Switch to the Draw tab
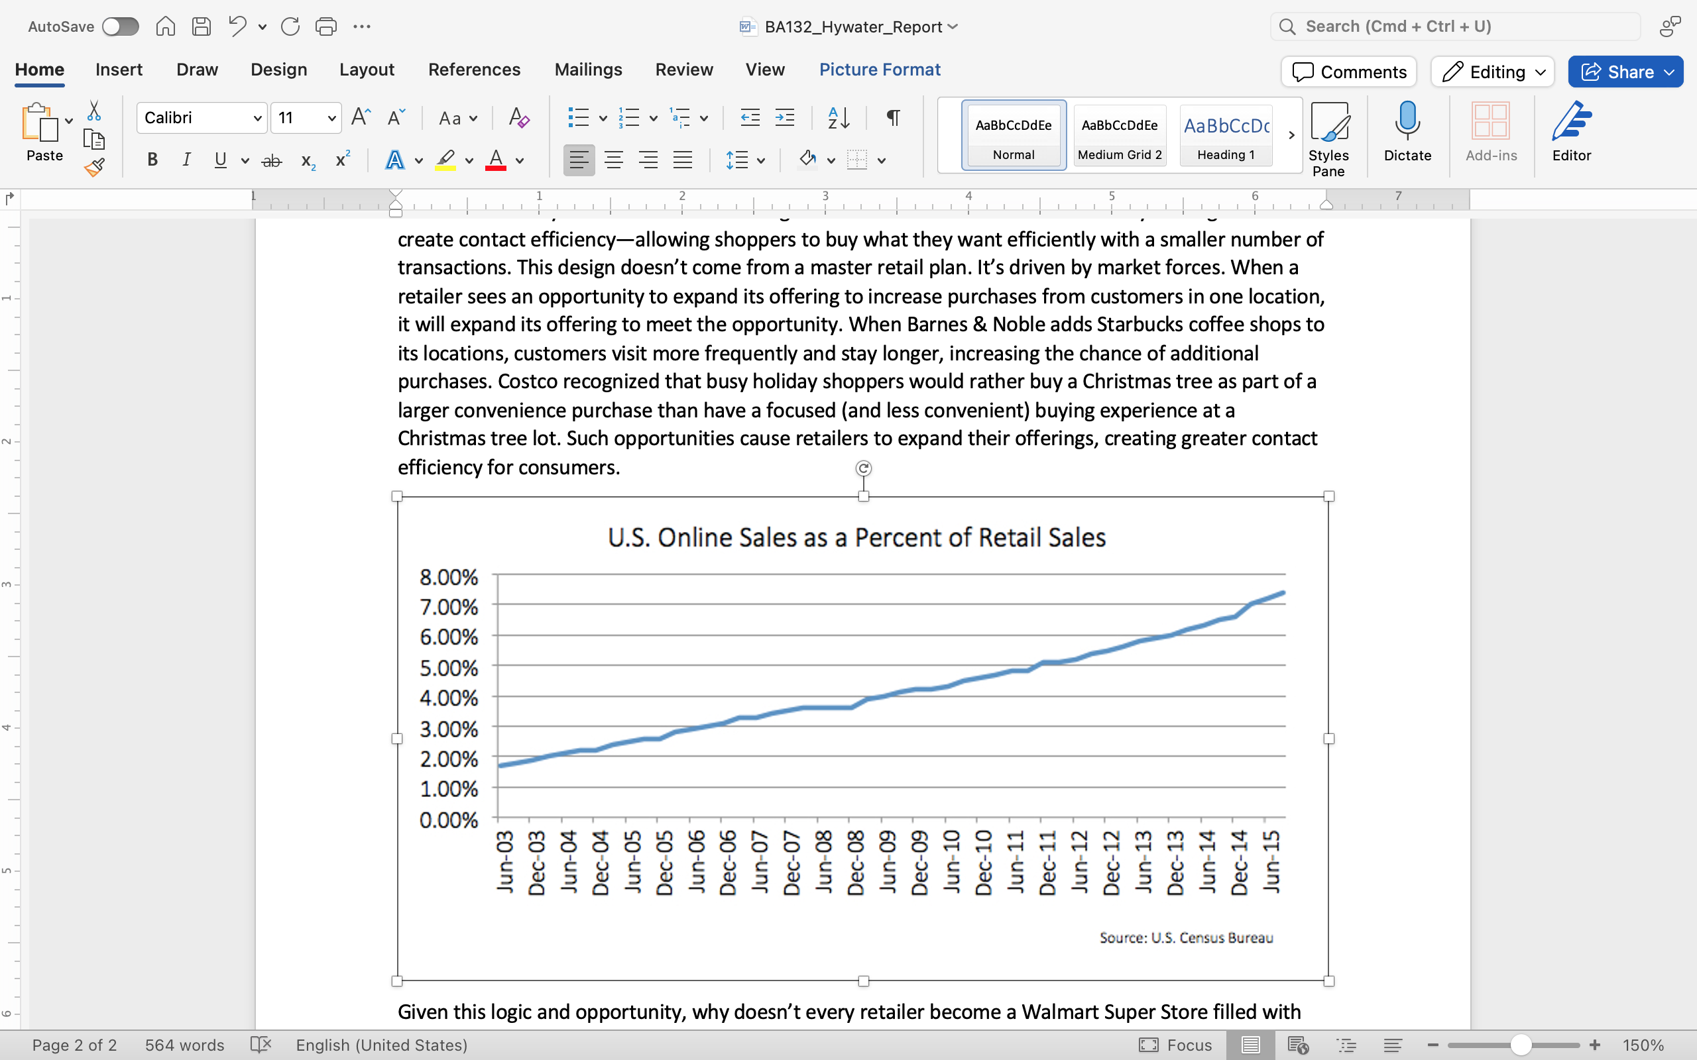This screenshot has height=1060, width=1697. tap(197, 70)
